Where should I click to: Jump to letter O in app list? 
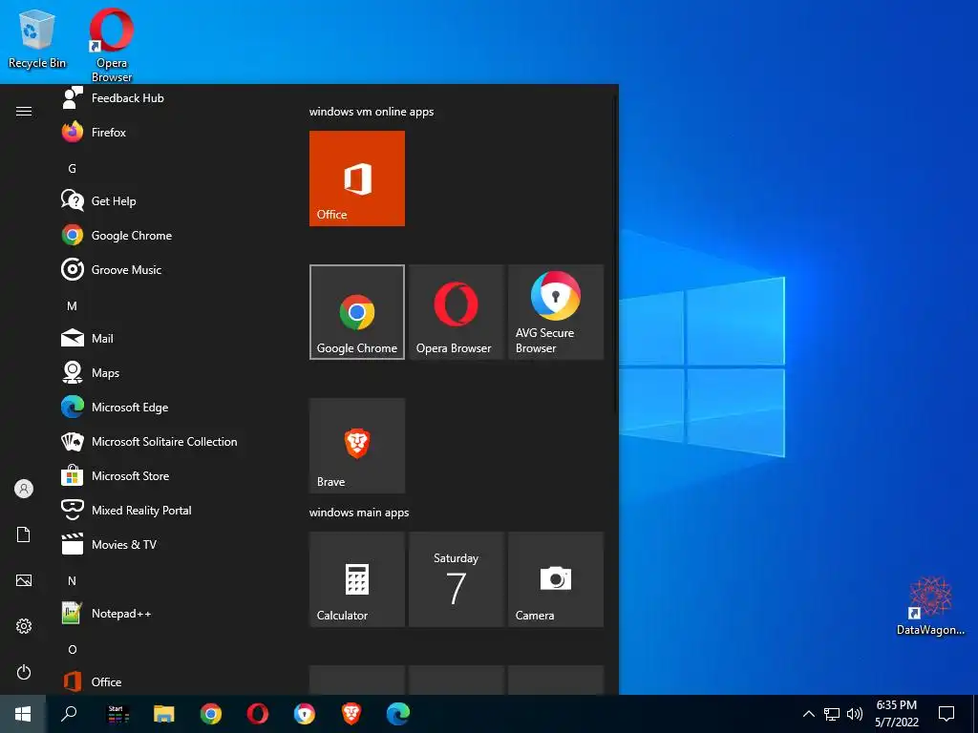[x=73, y=649]
